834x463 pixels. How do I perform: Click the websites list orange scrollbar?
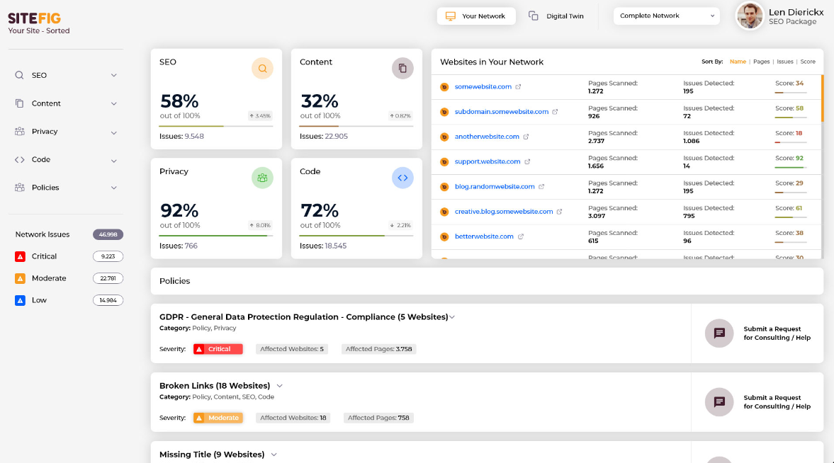[x=822, y=98]
